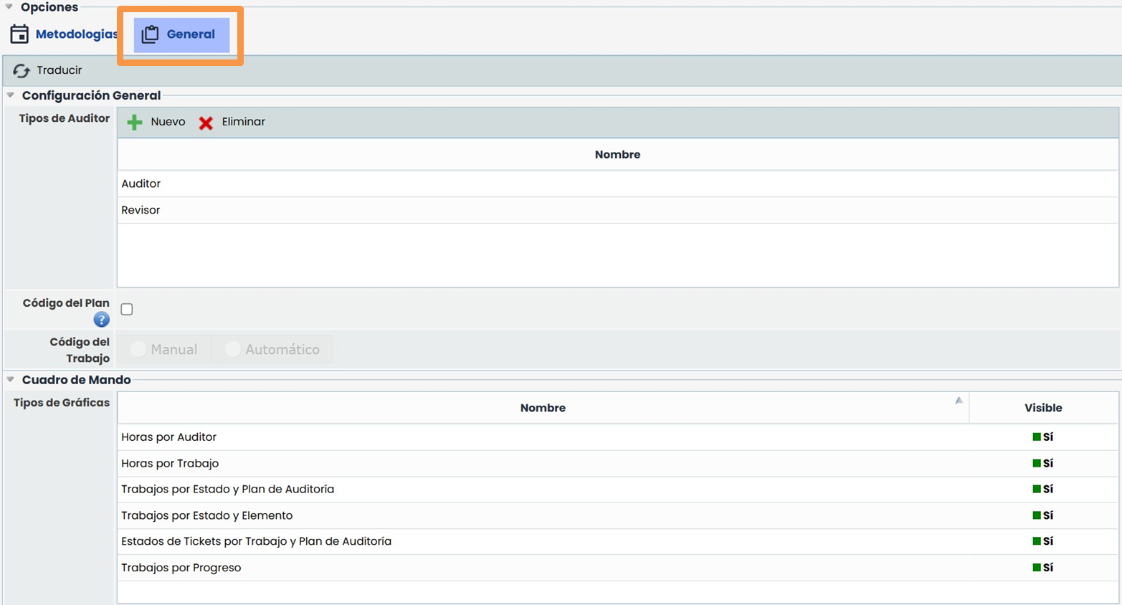
Task: Click the green plus Nuevo icon
Action: (x=134, y=123)
